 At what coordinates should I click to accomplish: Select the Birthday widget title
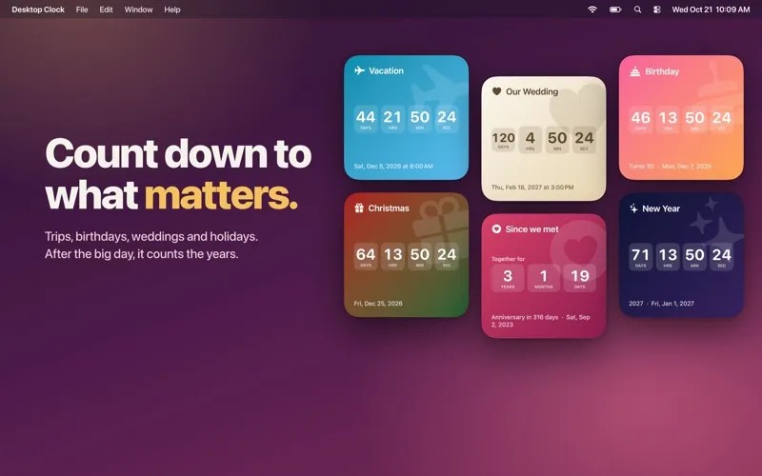pyautogui.click(x=662, y=71)
